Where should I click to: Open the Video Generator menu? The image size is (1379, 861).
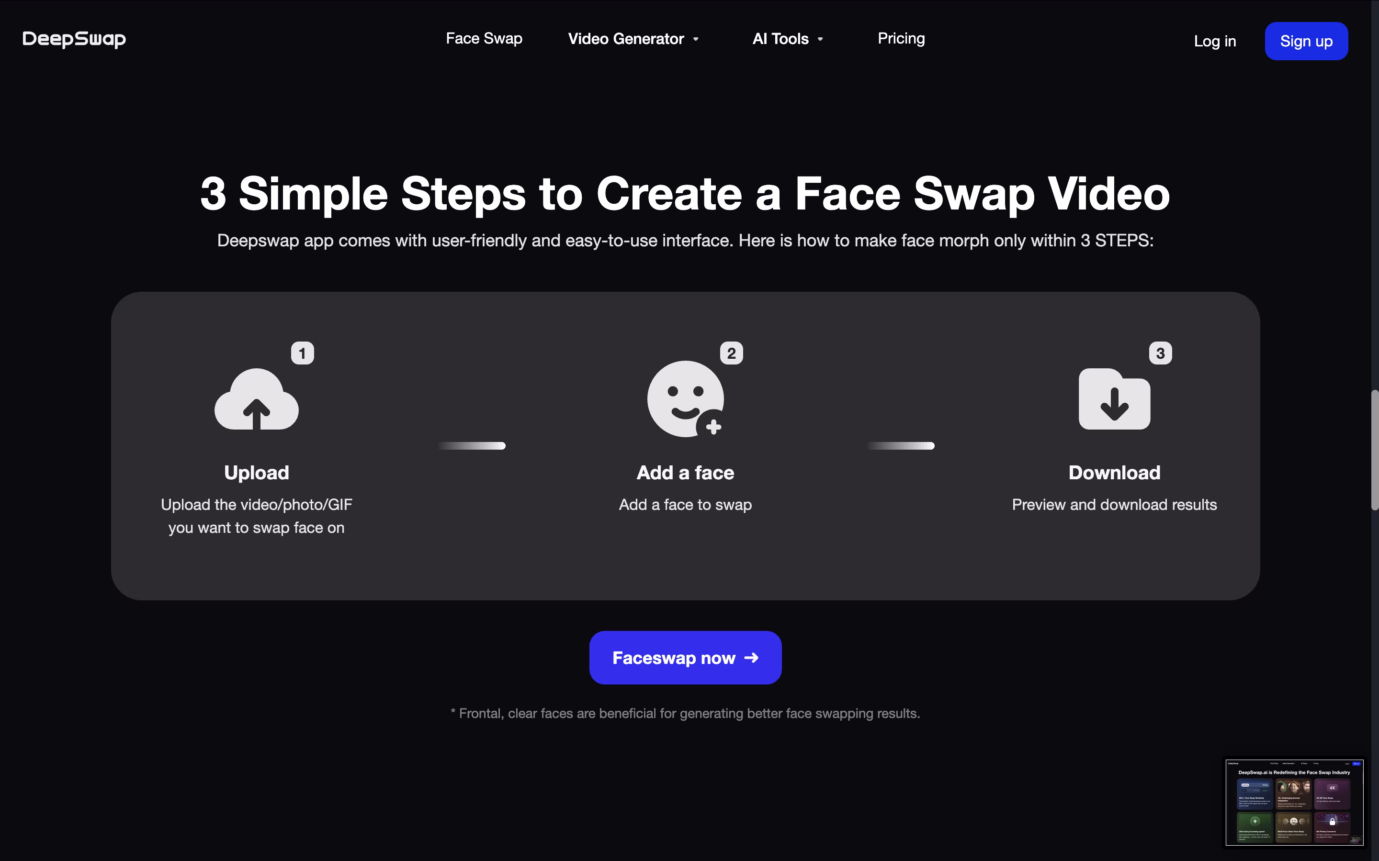[626, 39]
